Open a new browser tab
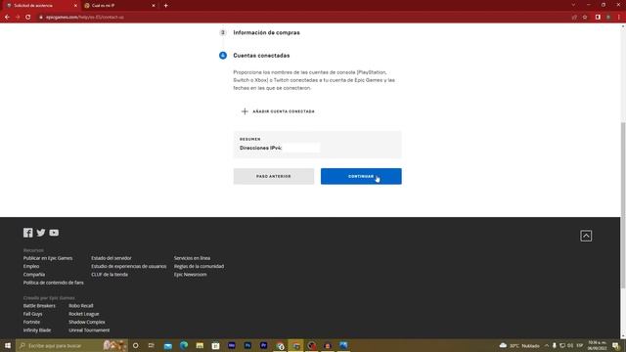 (x=165, y=6)
